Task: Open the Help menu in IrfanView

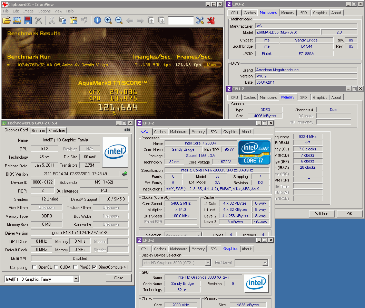Action: pos(70,11)
